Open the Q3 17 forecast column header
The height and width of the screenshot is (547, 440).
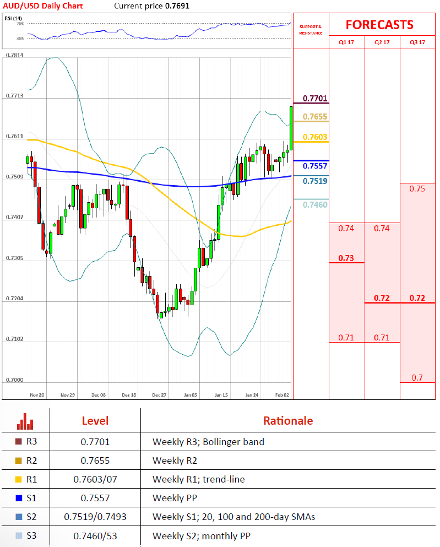[x=417, y=42]
